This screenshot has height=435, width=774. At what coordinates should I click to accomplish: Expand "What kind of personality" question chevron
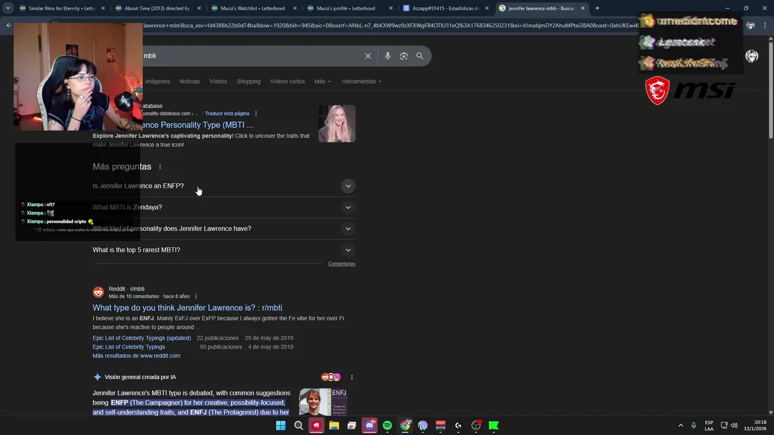348,228
